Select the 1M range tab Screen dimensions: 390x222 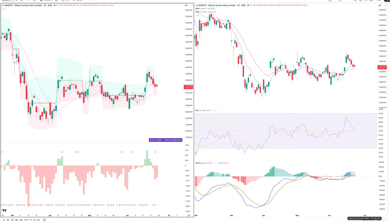12,220
